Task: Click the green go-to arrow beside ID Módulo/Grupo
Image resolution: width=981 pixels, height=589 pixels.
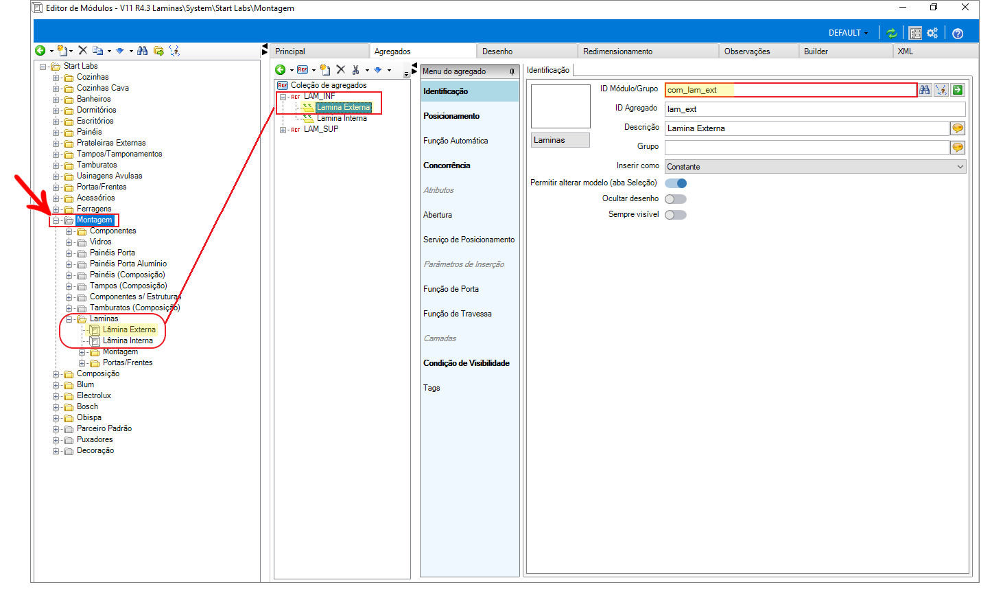Action: (x=958, y=90)
